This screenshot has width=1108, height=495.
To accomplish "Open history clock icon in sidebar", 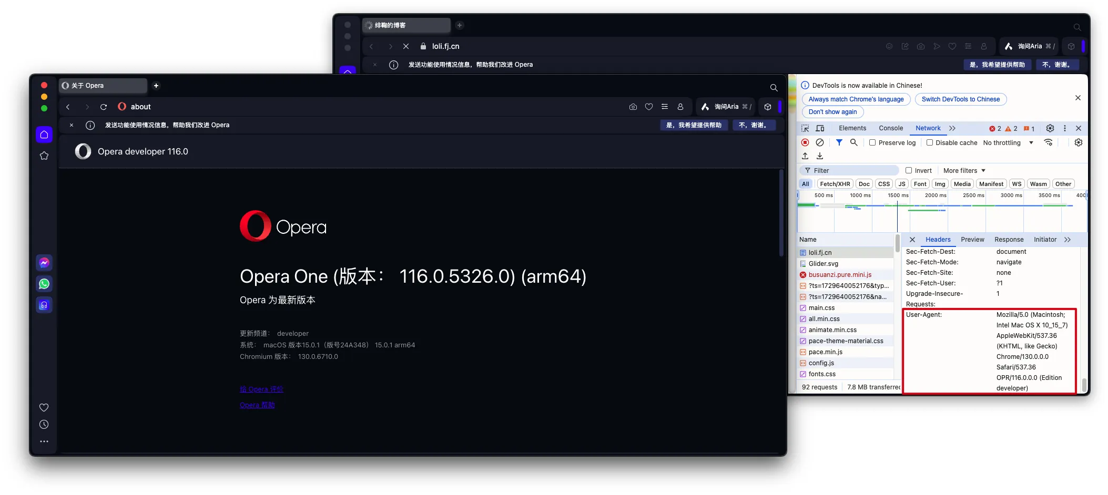I will point(44,424).
